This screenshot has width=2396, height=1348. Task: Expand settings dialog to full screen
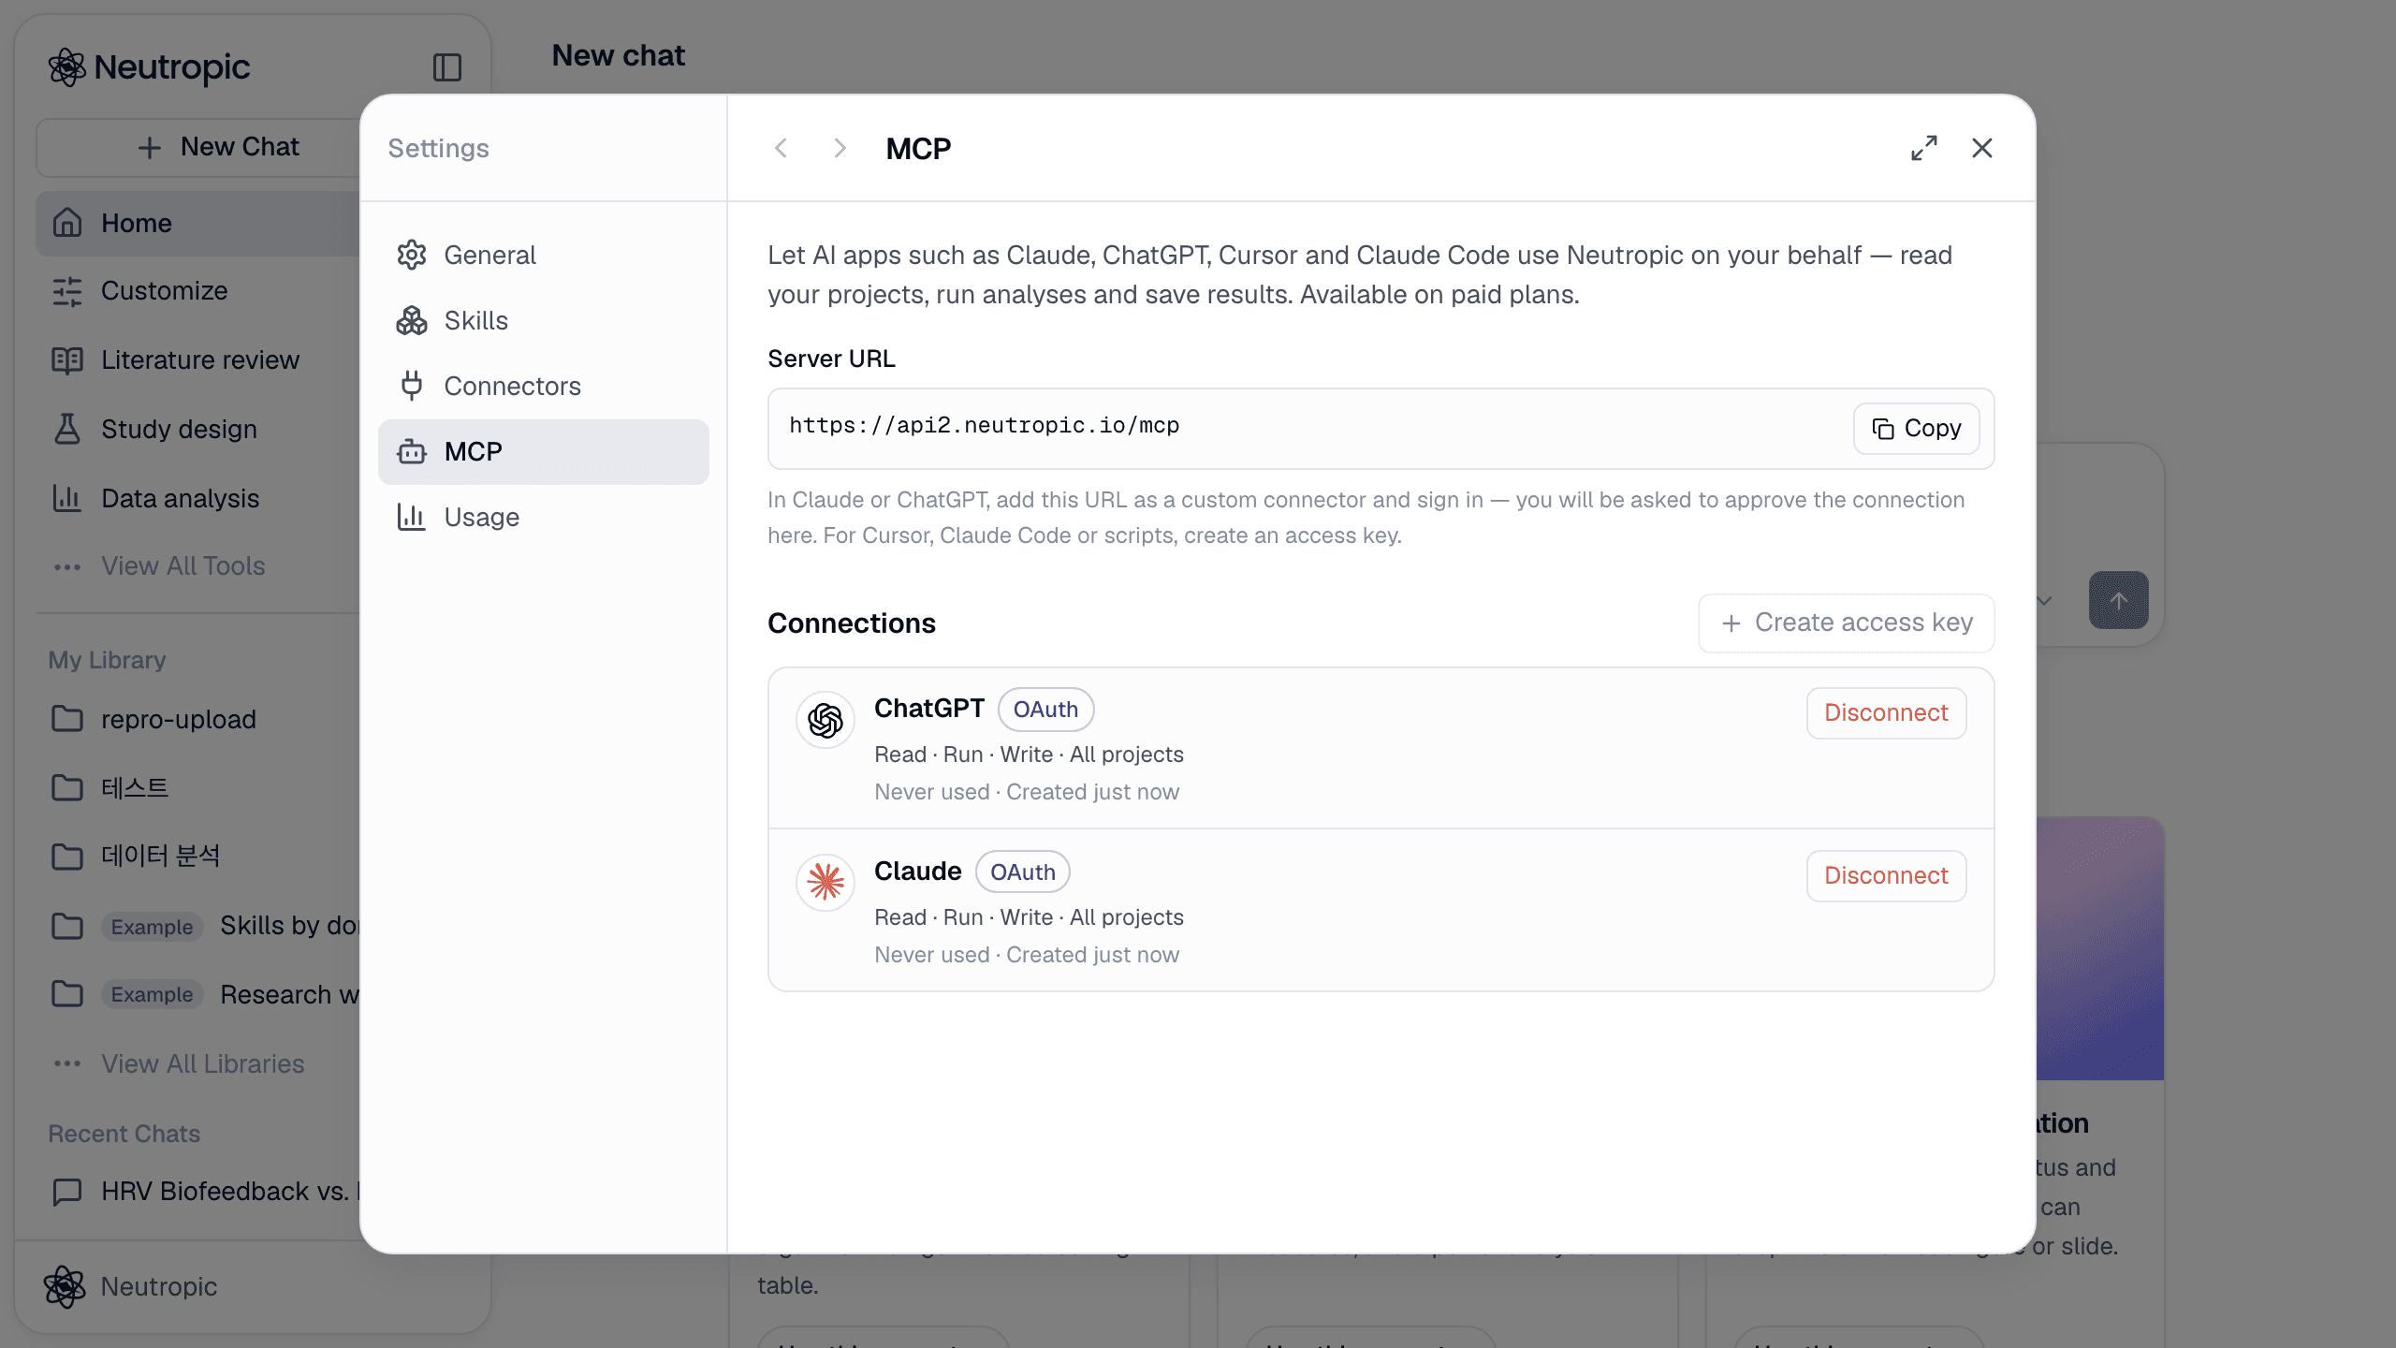click(1923, 148)
